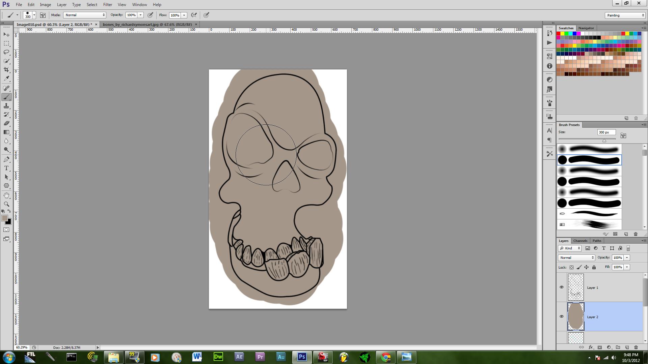Select the Rectangular Marquee tool
The image size is (648, 364).
(6, 43)
